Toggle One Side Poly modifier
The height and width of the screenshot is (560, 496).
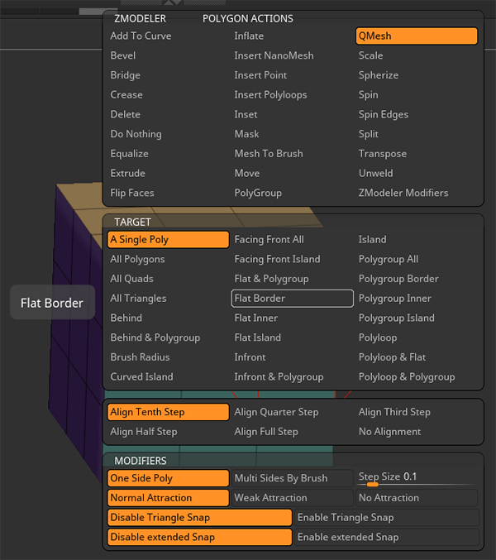coord(168,478)
